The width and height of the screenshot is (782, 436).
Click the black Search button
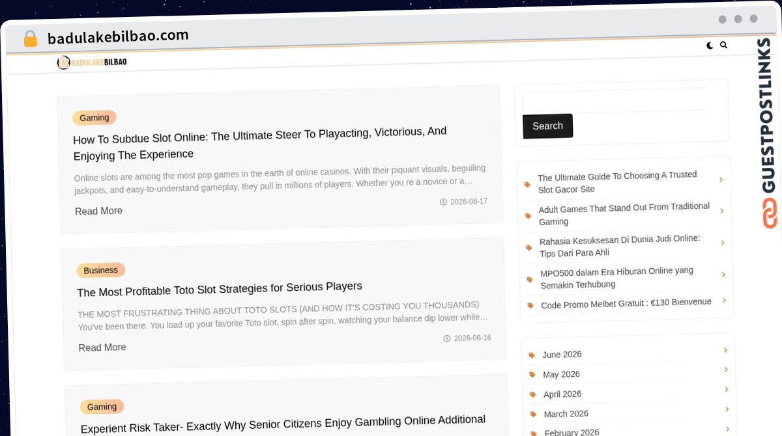547,126
